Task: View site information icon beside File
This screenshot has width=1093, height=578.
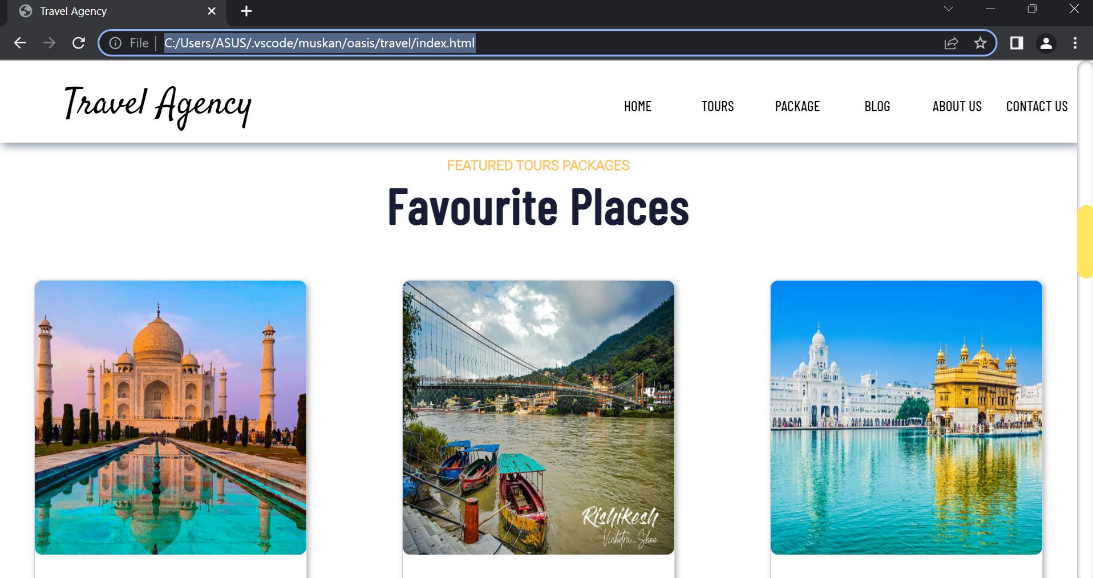Action: click(115, 43)
